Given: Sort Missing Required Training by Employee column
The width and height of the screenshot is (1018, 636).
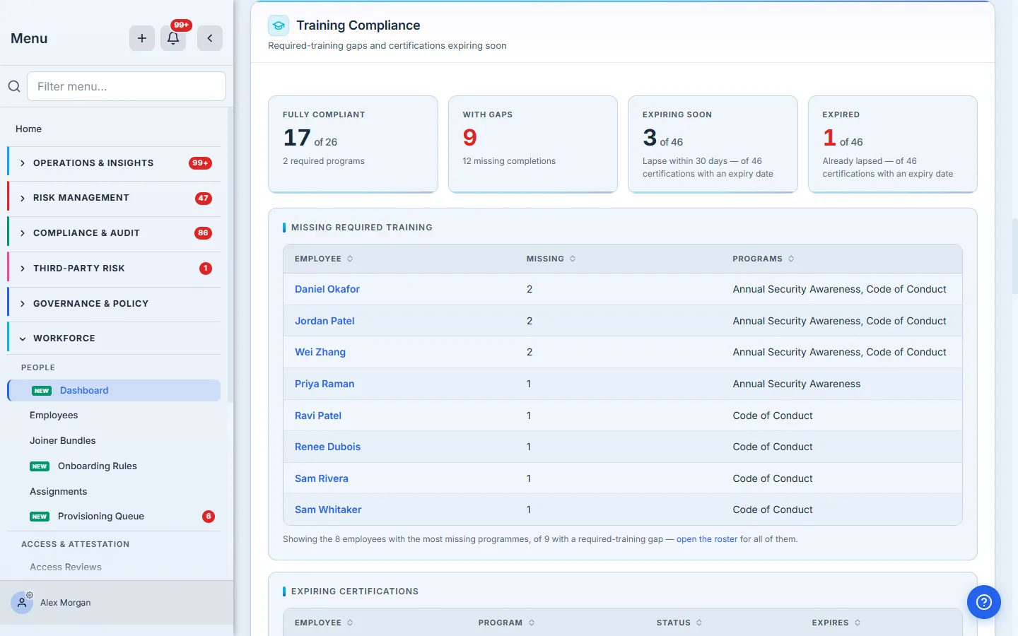Looking at the screenshot, I should [x=324, y=259].
